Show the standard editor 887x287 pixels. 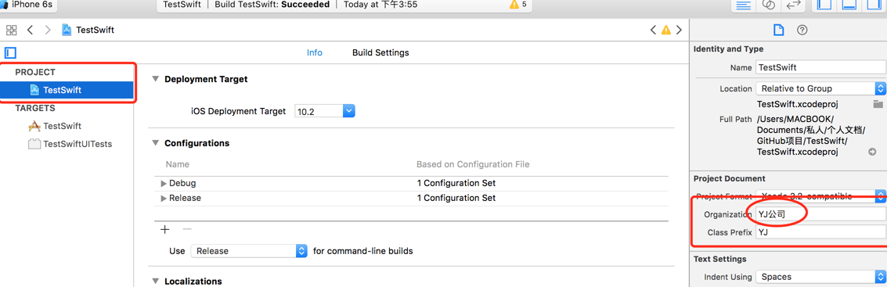tap(743, 5)
